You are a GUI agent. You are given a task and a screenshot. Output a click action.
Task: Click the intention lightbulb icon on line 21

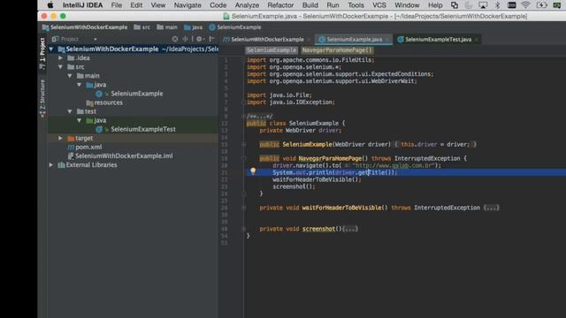point(253,171)
